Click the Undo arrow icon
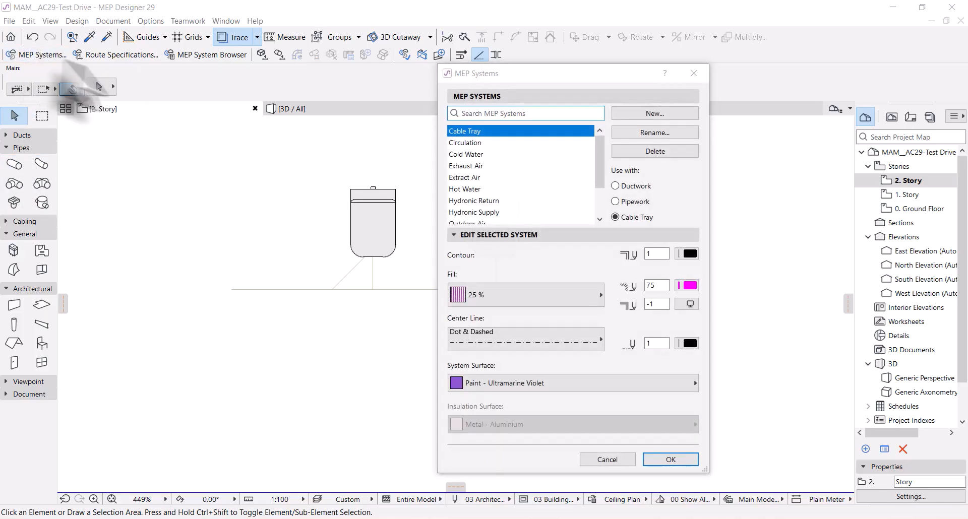Viewport: 968px width, 519px height. 33,37
